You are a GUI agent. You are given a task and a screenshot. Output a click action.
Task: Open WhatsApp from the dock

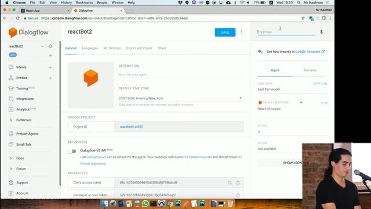146,204
